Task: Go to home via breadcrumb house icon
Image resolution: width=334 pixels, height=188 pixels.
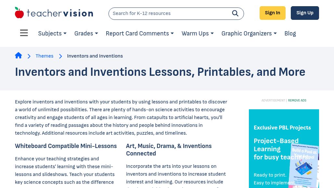Action: point(19,56)
